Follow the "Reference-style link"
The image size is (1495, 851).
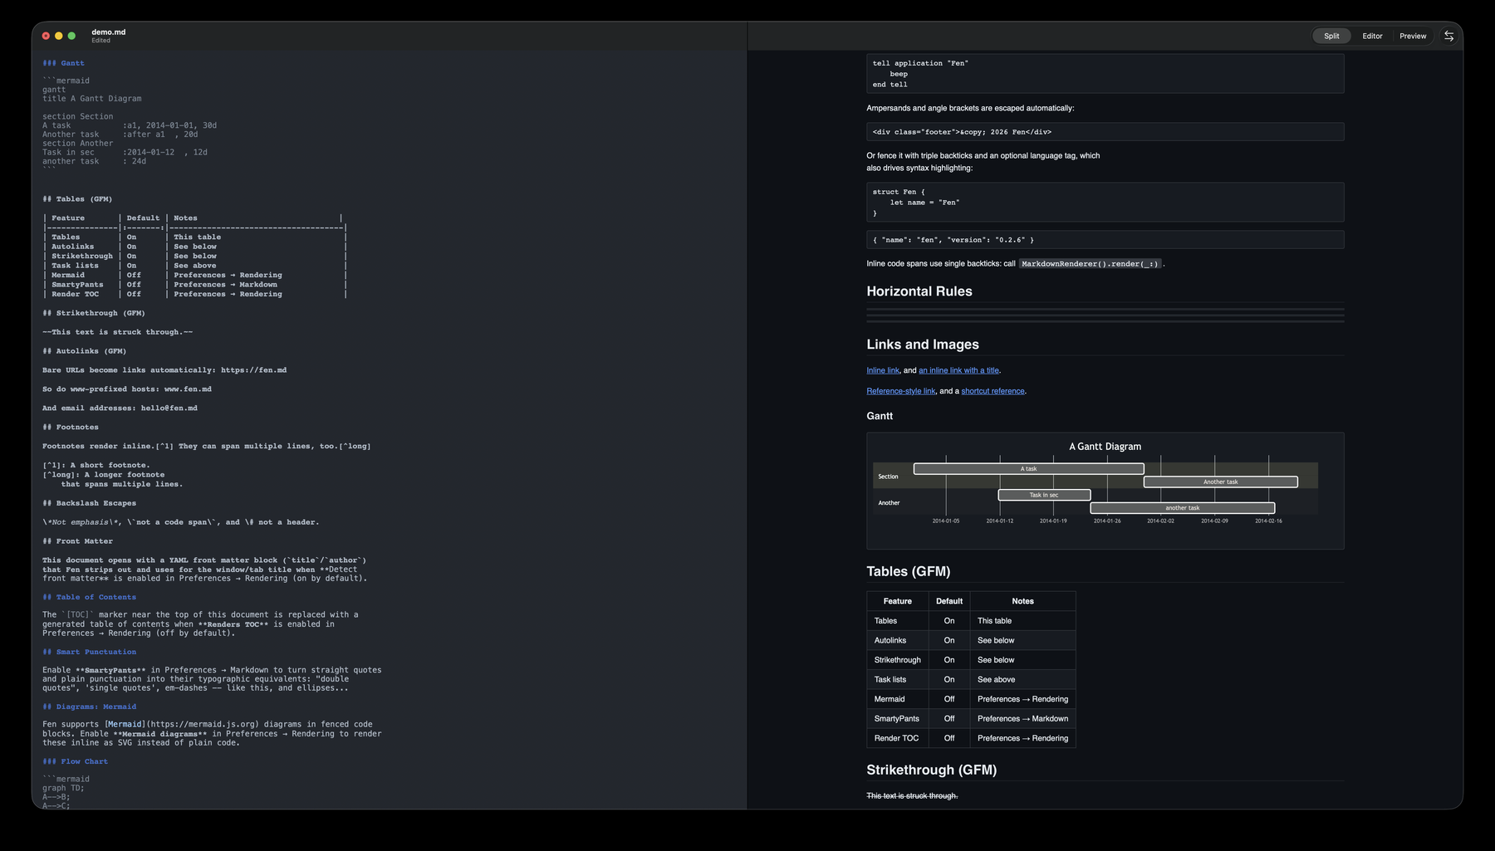[901, 391]
